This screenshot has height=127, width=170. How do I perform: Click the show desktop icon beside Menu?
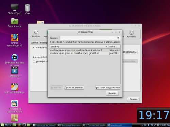click(x=14, y=125)
